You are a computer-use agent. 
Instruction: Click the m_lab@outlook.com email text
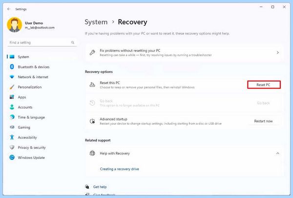click(x=40, y=27)
